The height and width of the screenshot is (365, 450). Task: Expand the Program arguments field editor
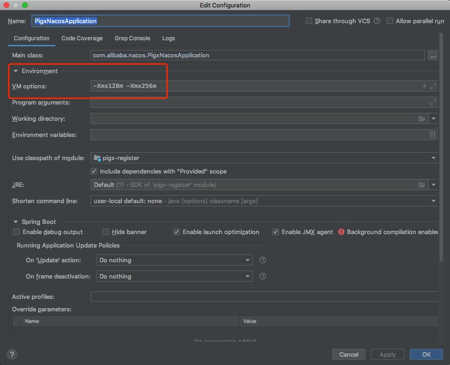(x=433, y=102)
